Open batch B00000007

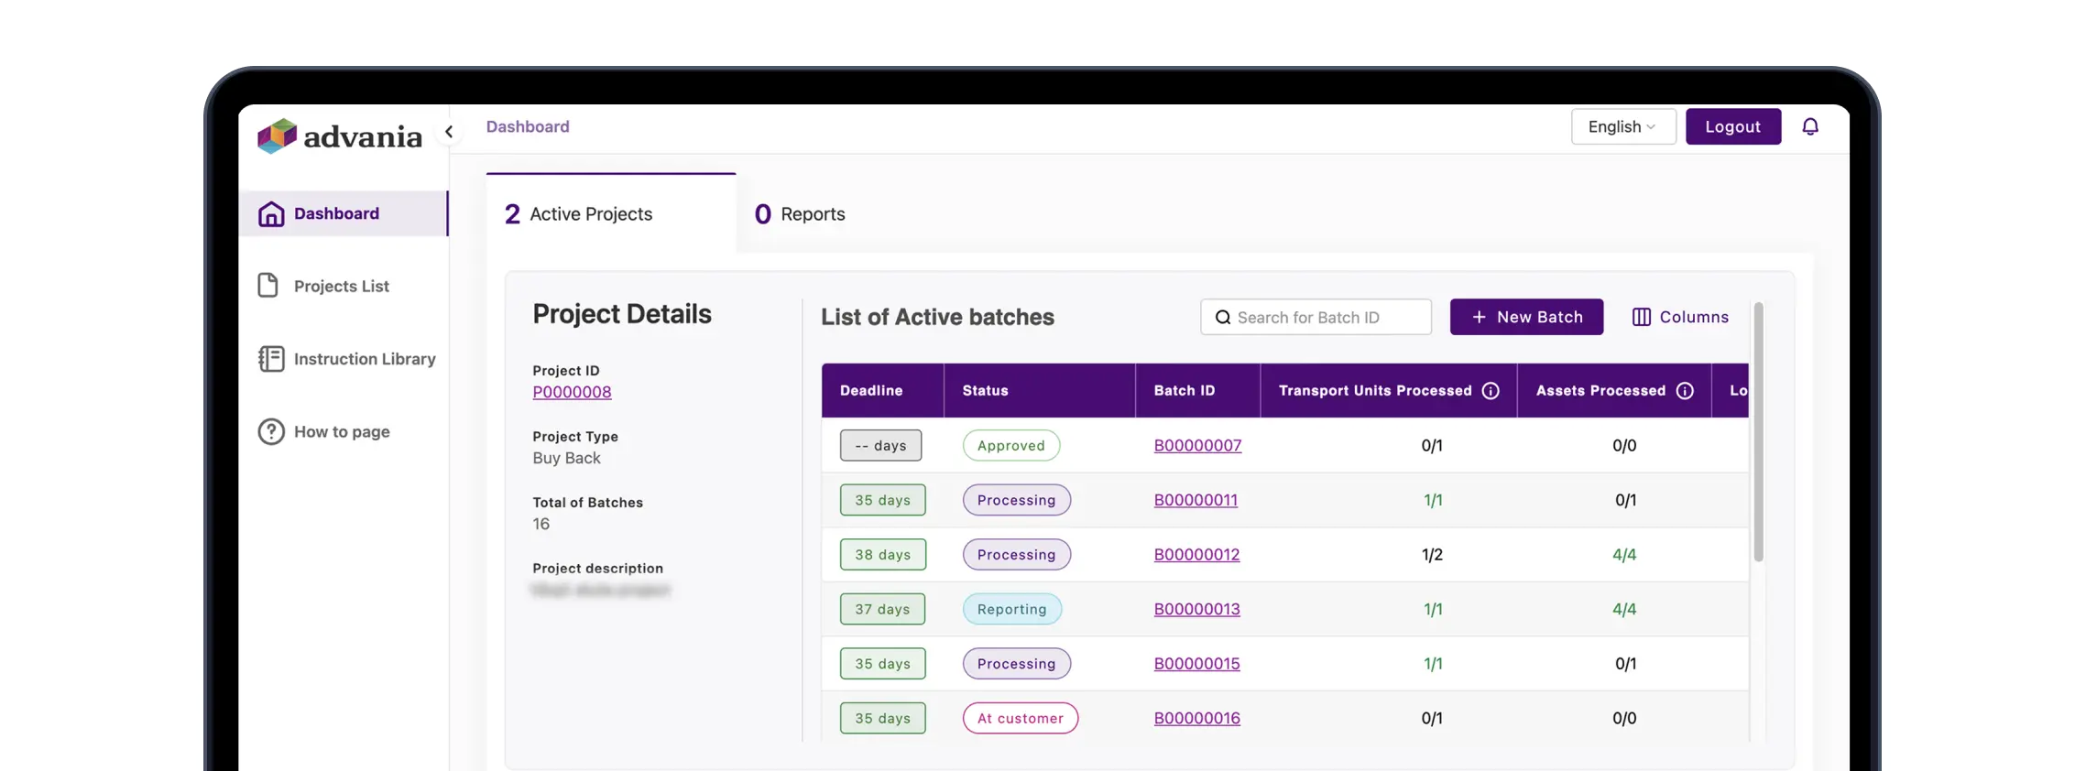click(1197, 445)
